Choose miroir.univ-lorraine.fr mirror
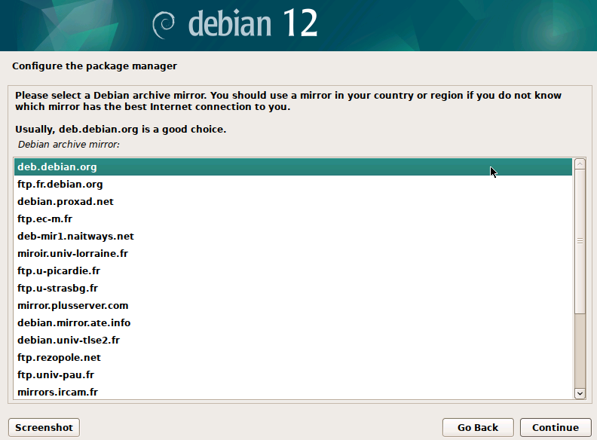Viewport: 597px width, 440px height. point(73,253)
